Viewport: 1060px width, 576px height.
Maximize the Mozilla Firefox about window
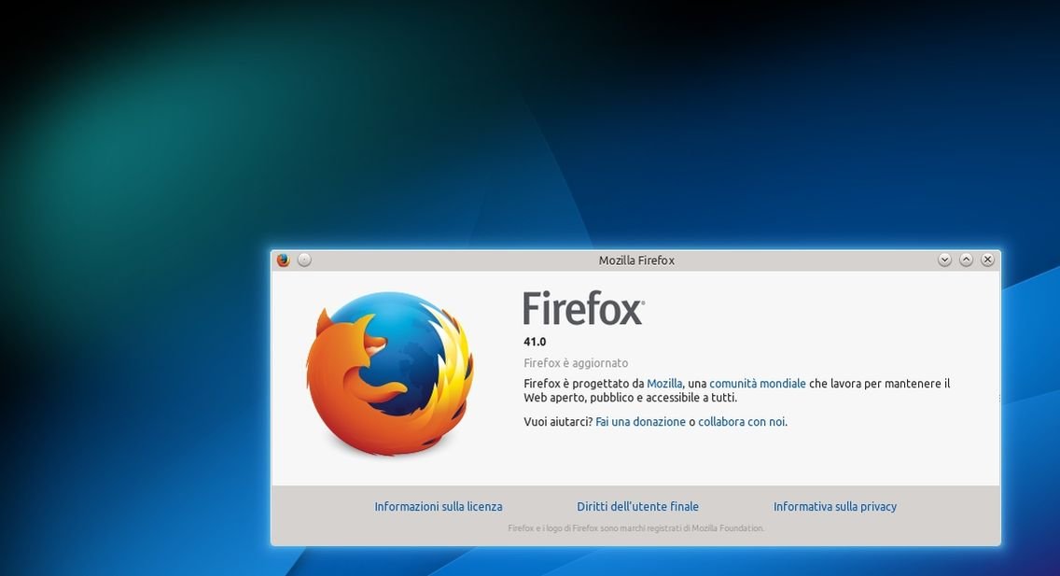tap(966, 260)
